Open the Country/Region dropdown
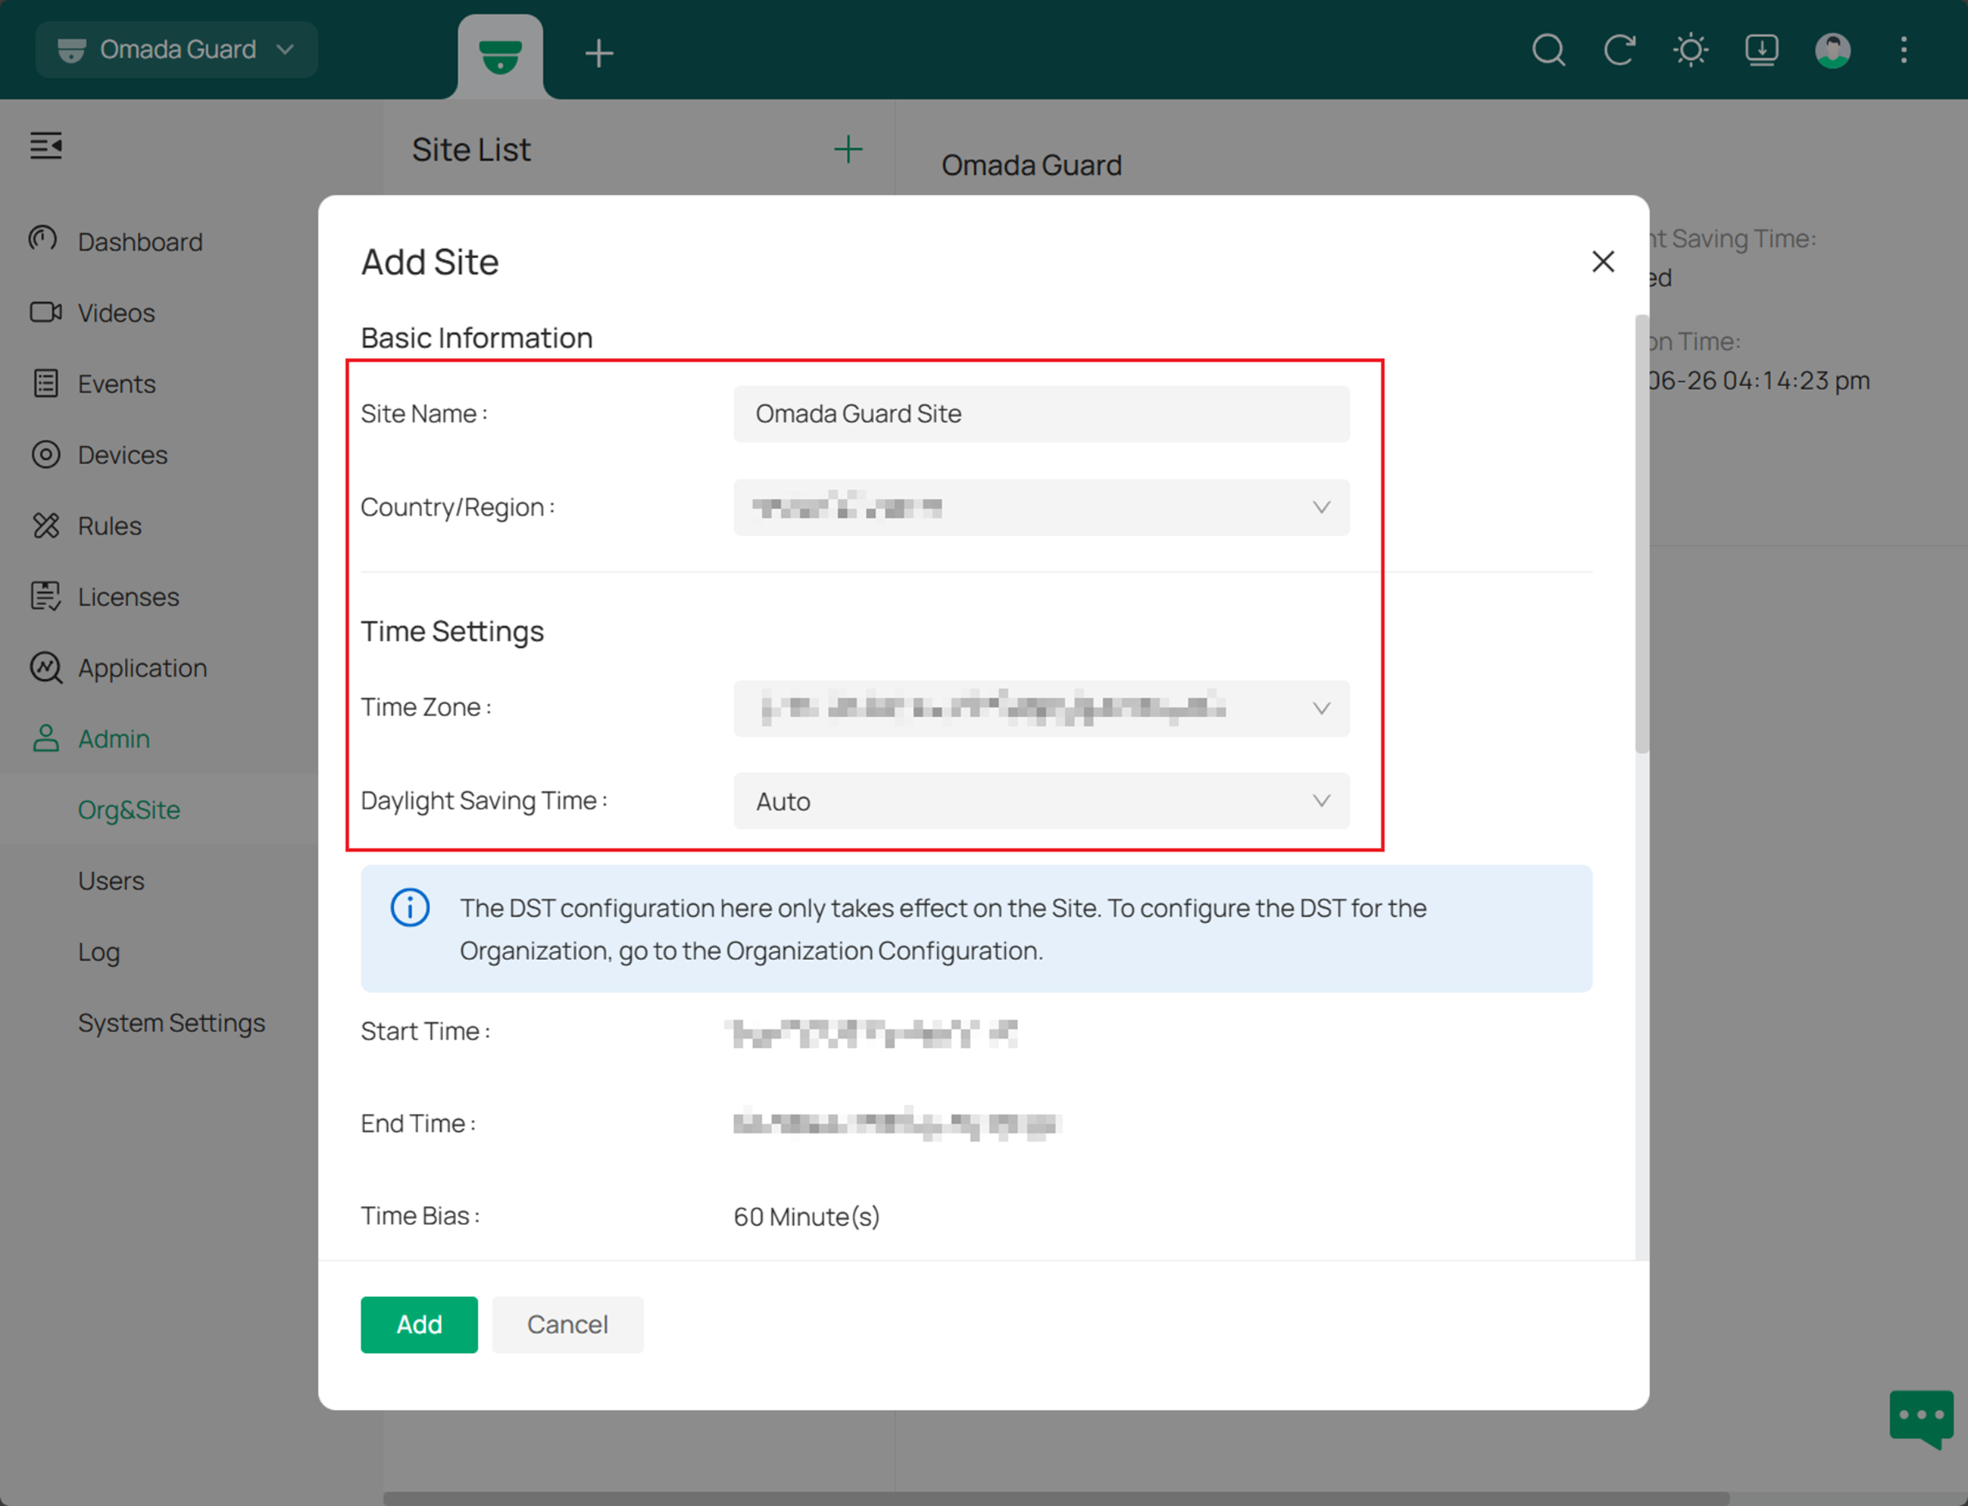 (1041, 507)
